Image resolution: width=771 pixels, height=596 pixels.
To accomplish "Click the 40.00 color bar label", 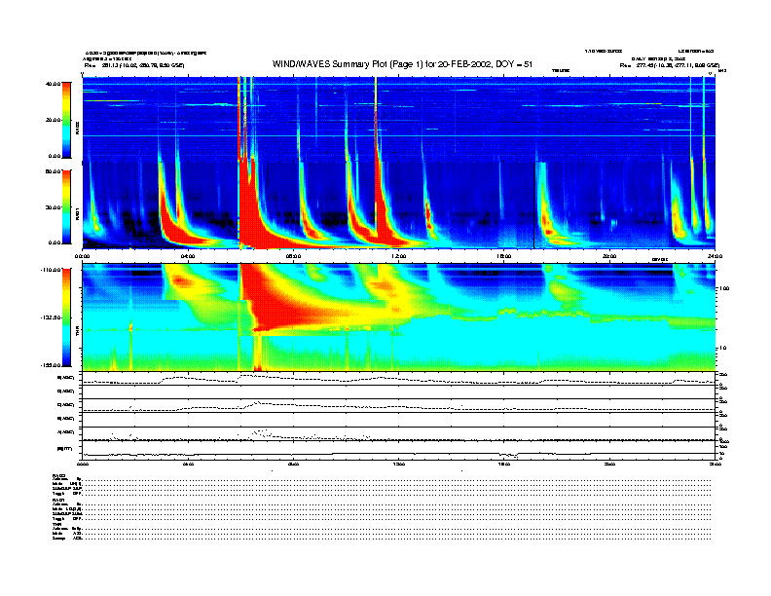I will pyautogui.click(x=53, y=84).
